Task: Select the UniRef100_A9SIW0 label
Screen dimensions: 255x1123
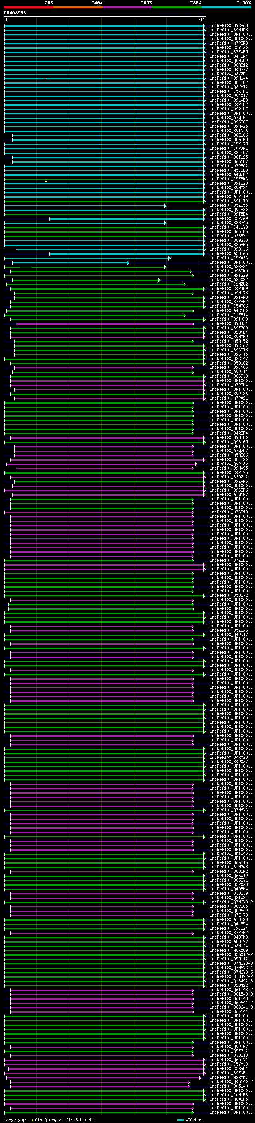Action: 228,271
